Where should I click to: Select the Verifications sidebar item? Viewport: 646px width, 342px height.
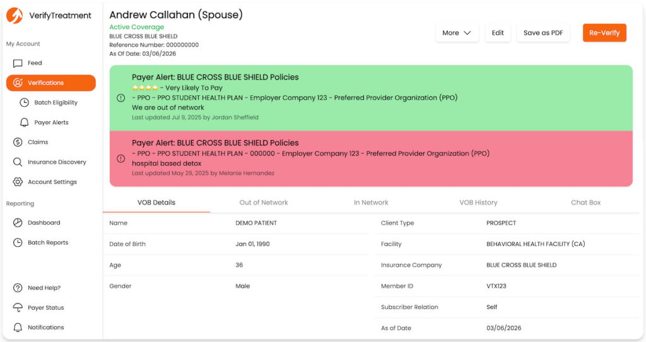(x=50, y=83)
